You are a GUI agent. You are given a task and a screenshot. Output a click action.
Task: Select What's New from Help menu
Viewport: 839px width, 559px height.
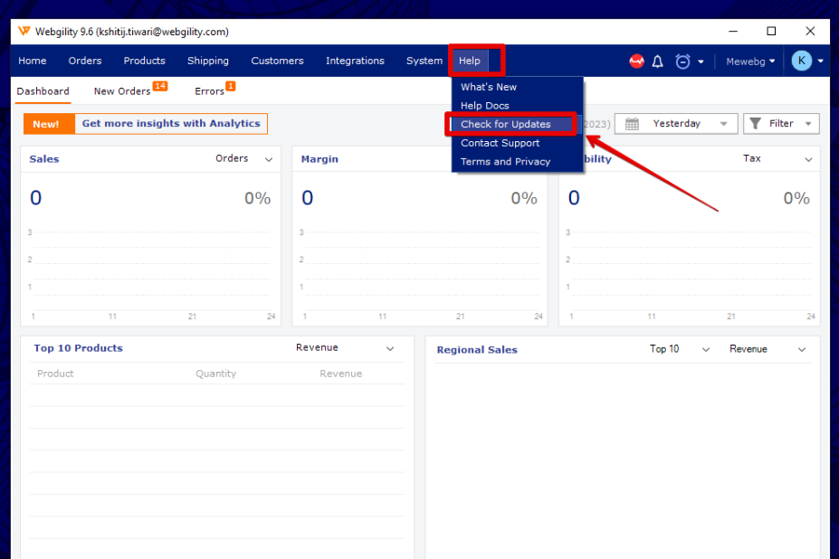tap(489, 87)
